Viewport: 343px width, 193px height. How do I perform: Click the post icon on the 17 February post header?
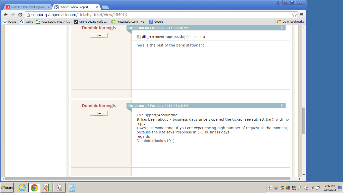tap(282, 106)
